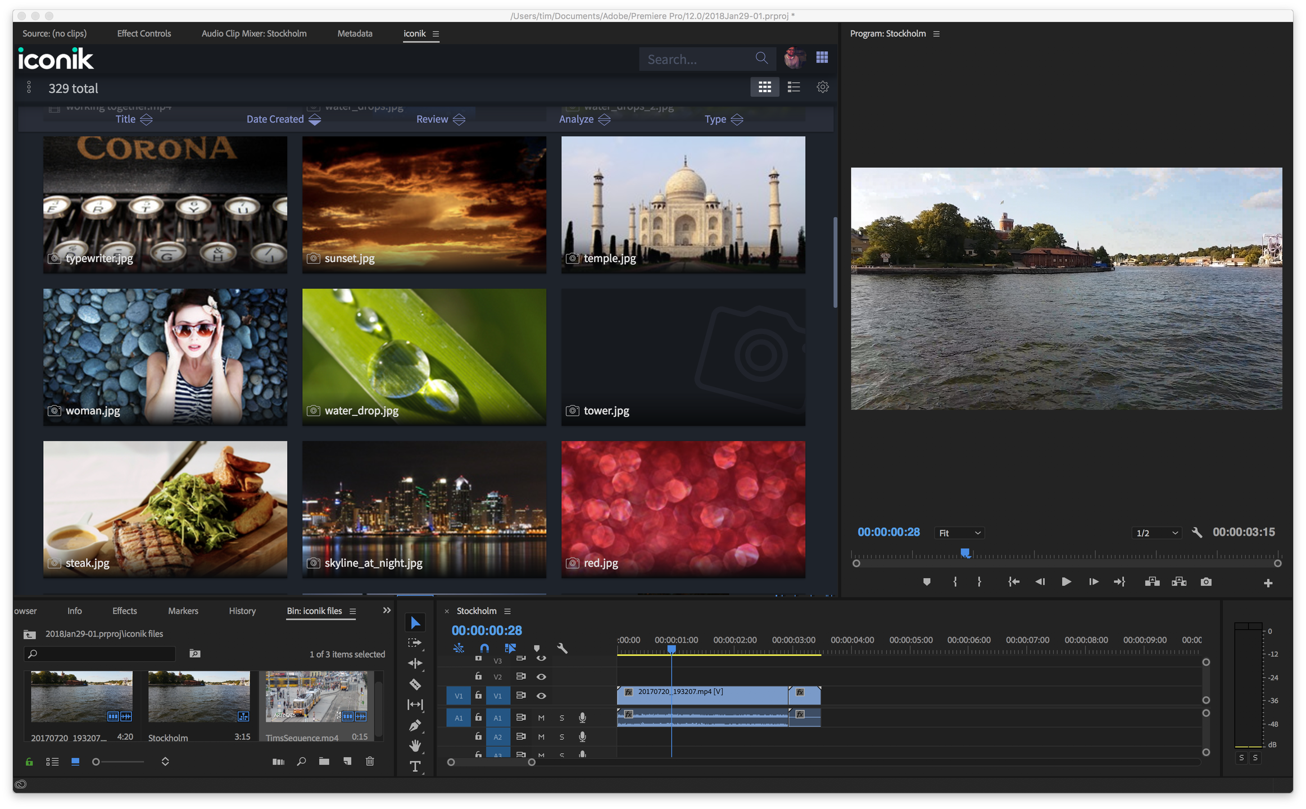Open the Markers panel tab
Viewport: 1306px width, 809px height.
point(183,611)
